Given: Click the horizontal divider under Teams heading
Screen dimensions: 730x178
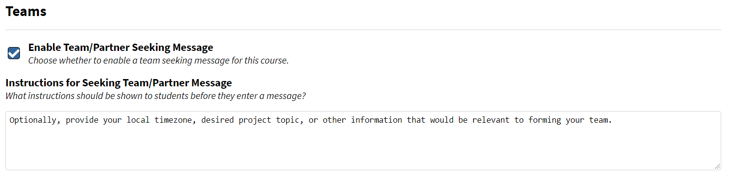Looking at the screenshot, I should [363, 30].
